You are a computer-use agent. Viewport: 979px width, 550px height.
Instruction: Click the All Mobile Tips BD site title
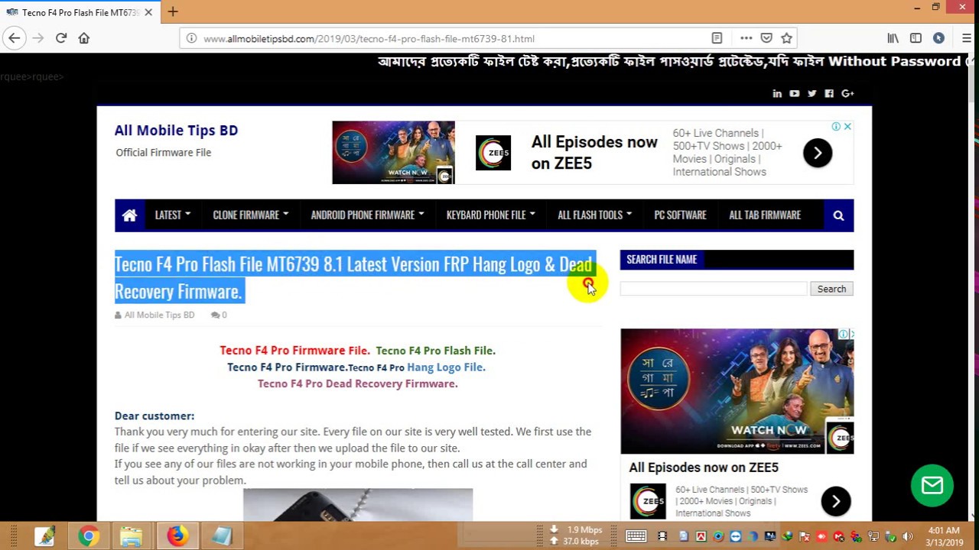tap(176, 130)
